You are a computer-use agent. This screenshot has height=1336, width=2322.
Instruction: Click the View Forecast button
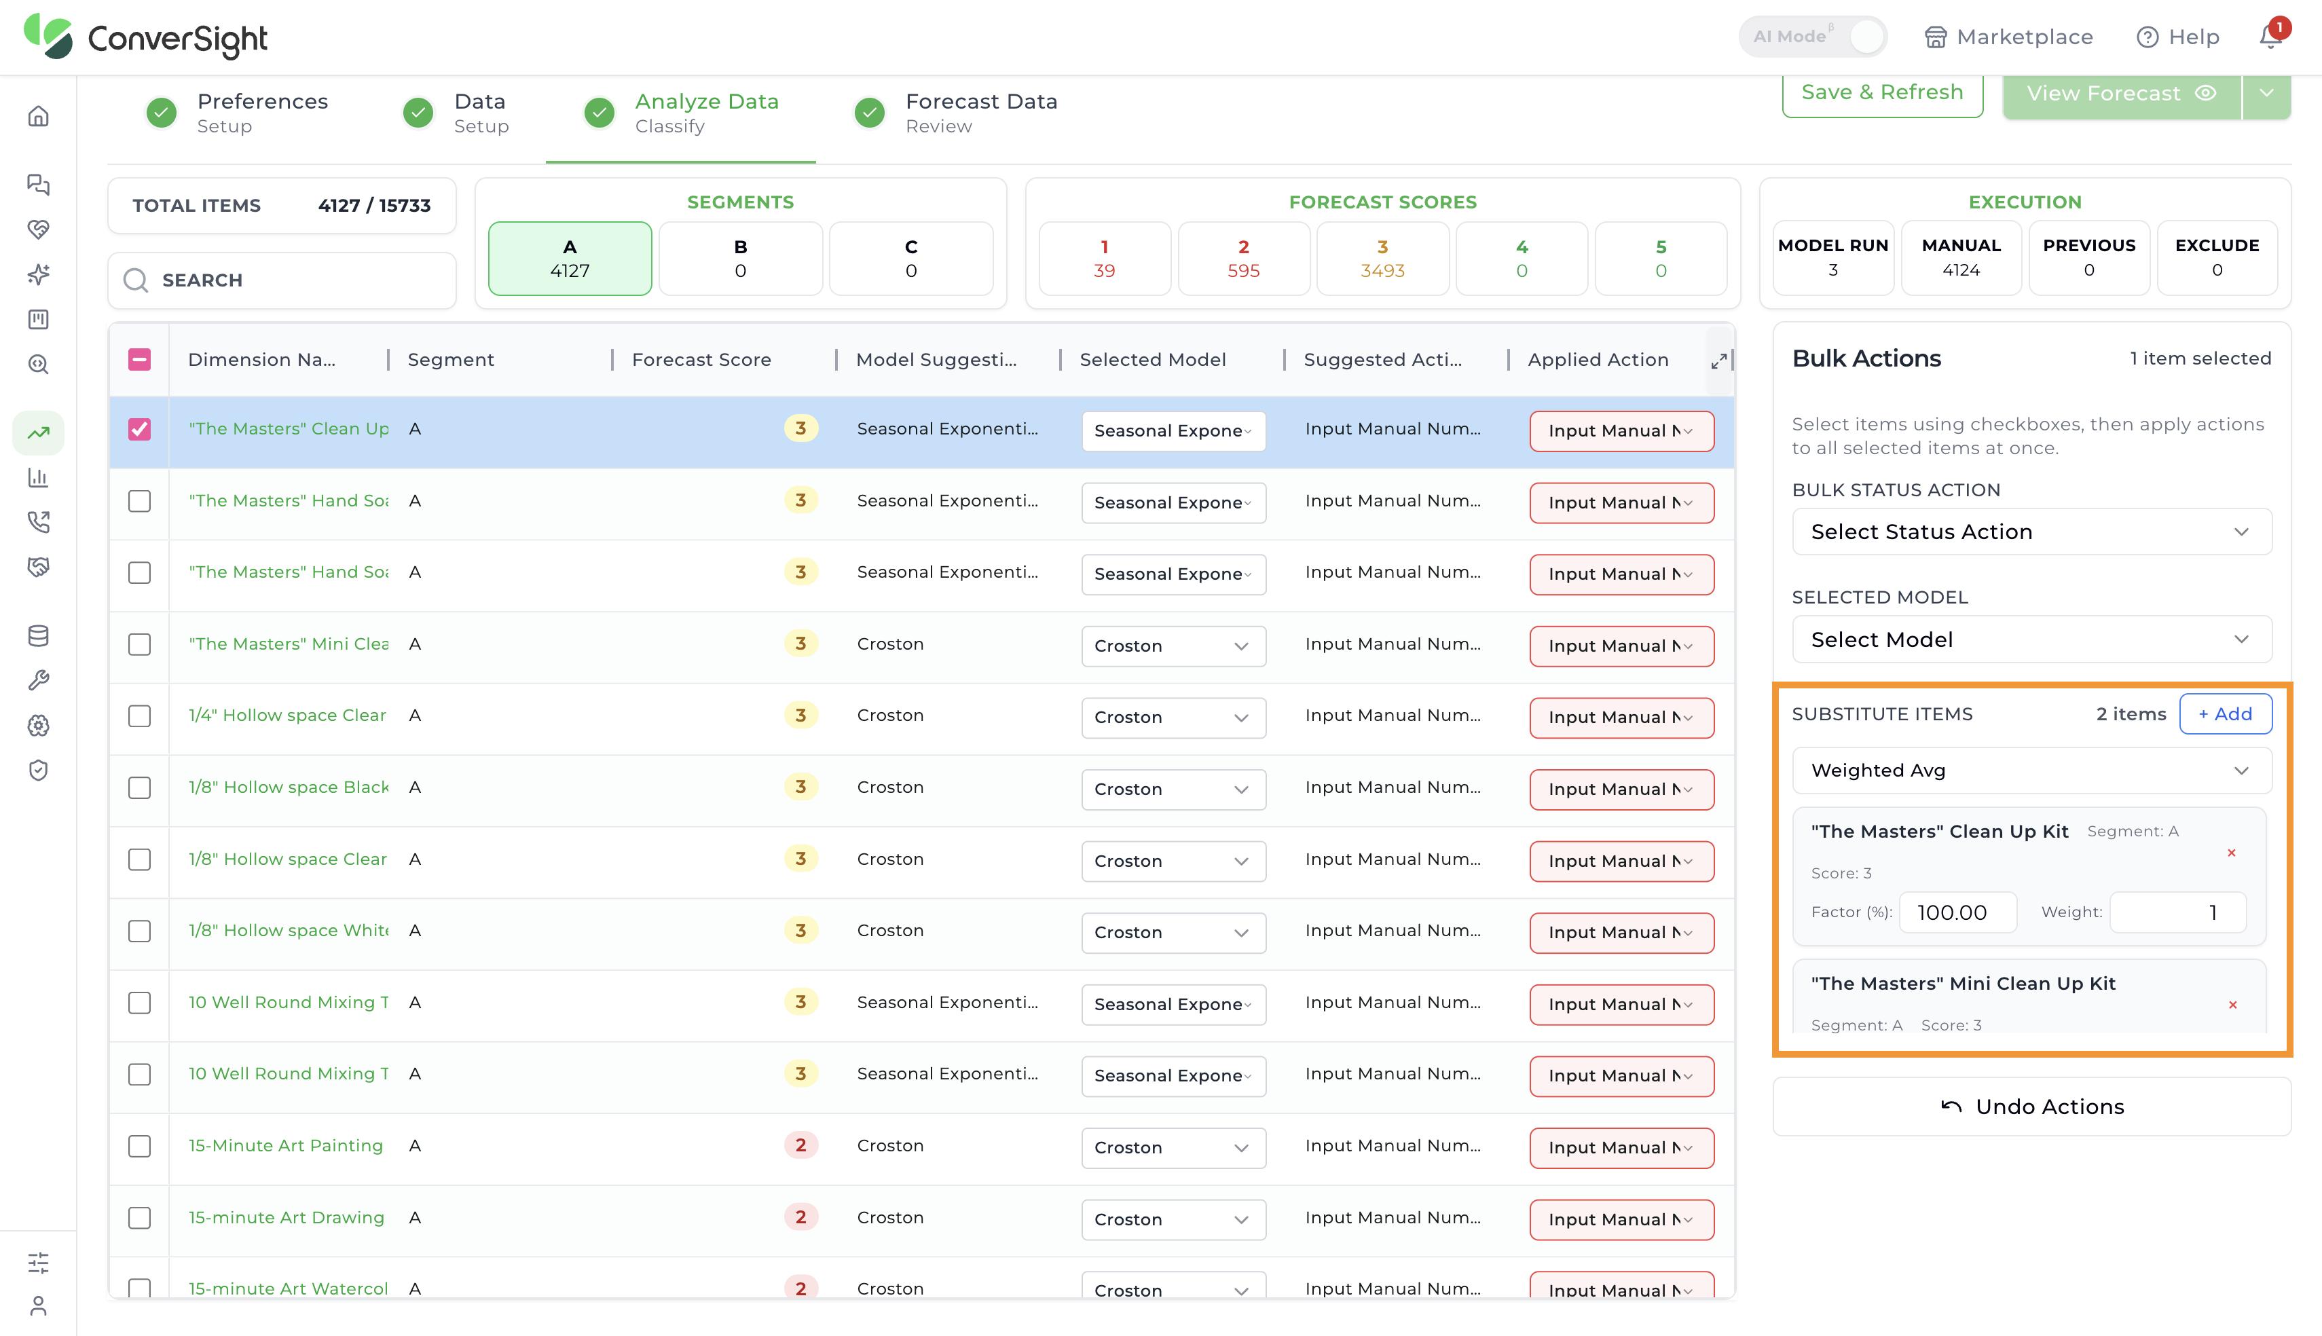pos(2121,94)
